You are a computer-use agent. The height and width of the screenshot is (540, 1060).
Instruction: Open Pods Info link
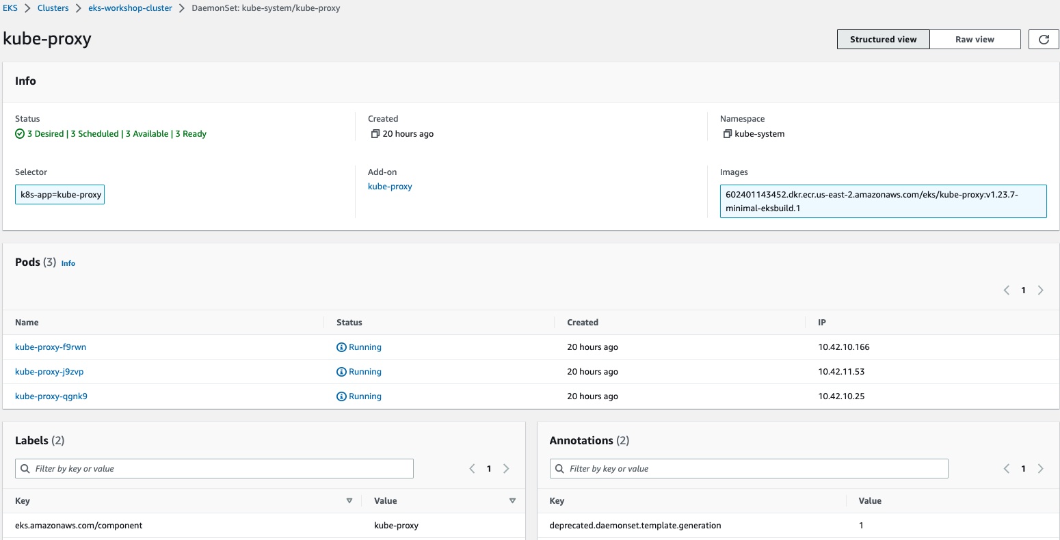68,263
